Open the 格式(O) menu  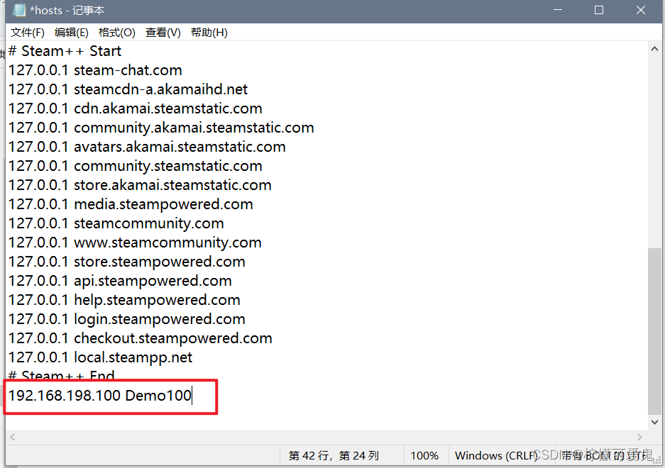tap(117, 33)
